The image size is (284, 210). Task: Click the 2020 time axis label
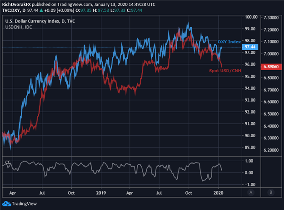218,193
